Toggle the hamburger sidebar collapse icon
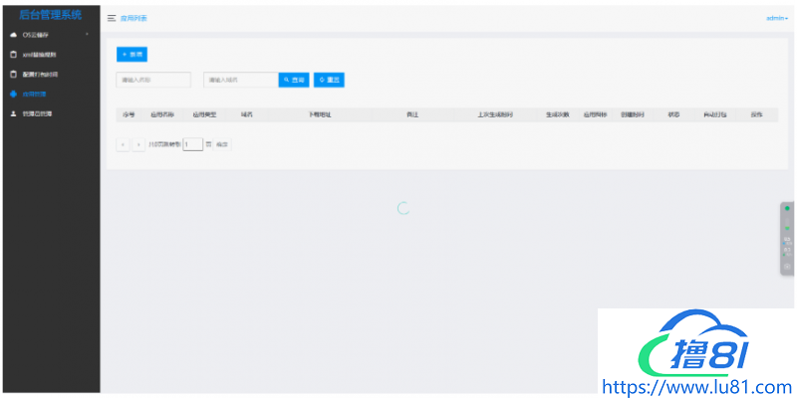This screenshot has height=398, width=797. [x=112, y=18]
